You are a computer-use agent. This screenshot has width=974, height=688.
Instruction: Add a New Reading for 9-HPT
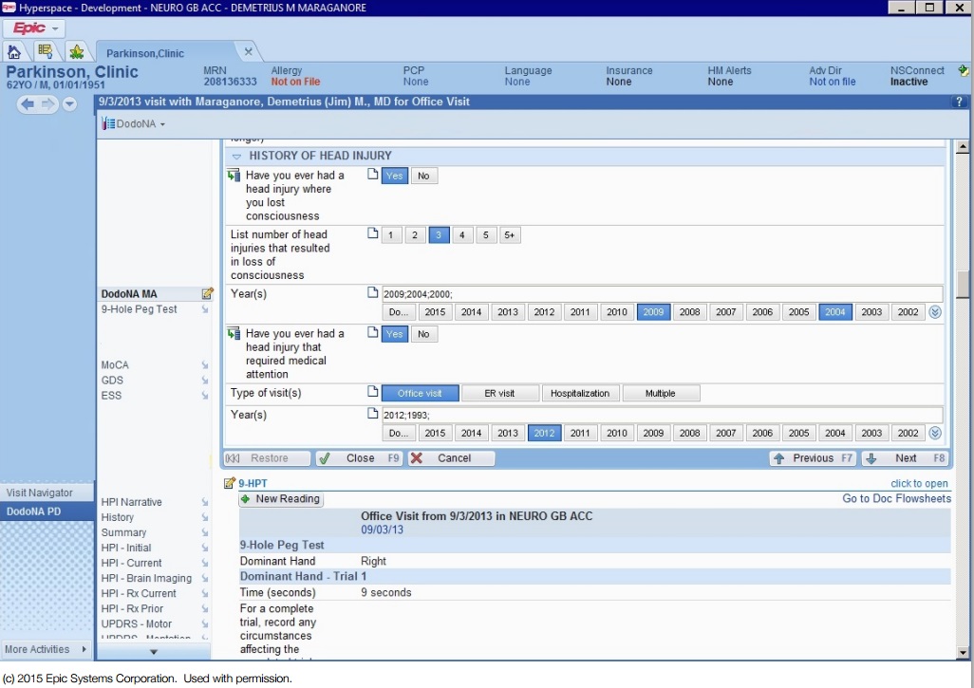tap(281, 498)
